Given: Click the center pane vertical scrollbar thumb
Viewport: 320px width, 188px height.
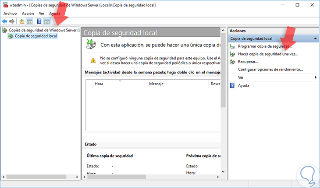Looking at the screenshot, I should (x=223, y=70).
